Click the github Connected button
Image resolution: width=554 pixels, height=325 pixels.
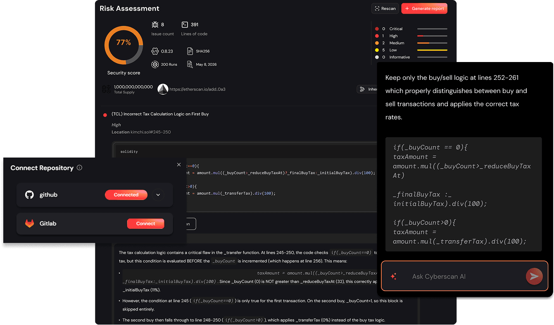click(126, 195)
